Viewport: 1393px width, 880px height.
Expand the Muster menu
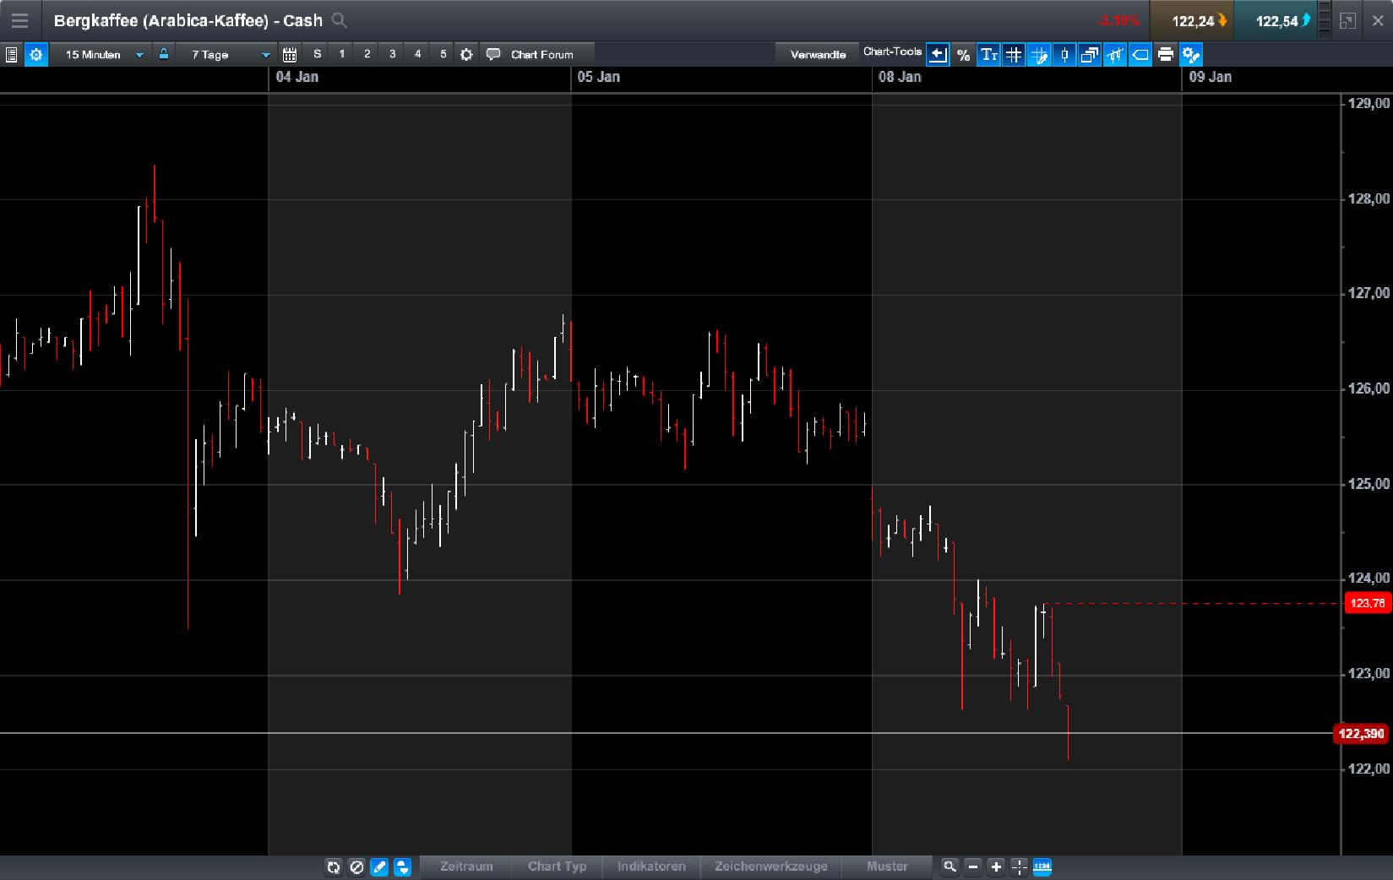point(887,866)
